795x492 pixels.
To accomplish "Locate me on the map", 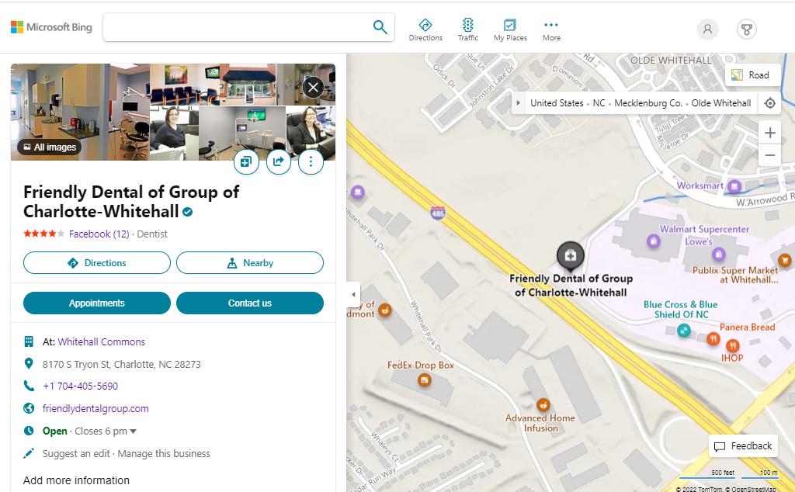I will pos(769,103).
